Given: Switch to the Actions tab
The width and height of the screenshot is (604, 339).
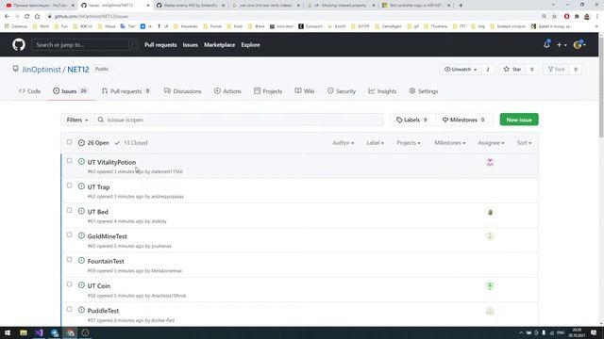Looking at the screenshot, I should tap(227, 91).
